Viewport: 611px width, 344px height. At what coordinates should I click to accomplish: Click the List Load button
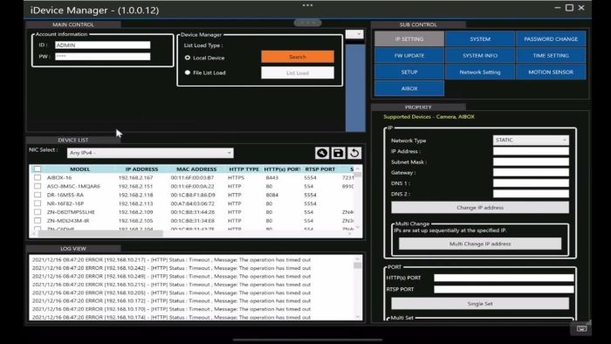(298, 72)
